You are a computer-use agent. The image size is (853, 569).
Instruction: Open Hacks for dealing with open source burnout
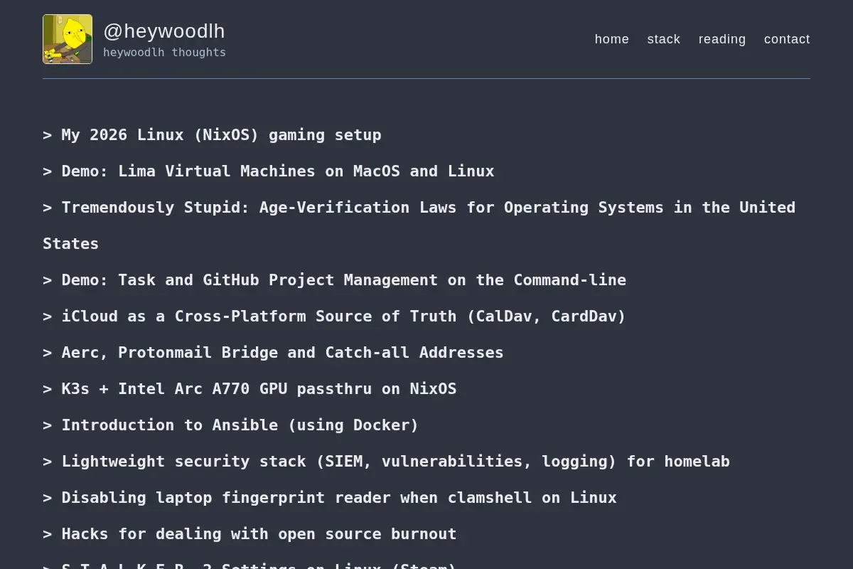click(x=259, y=534)
